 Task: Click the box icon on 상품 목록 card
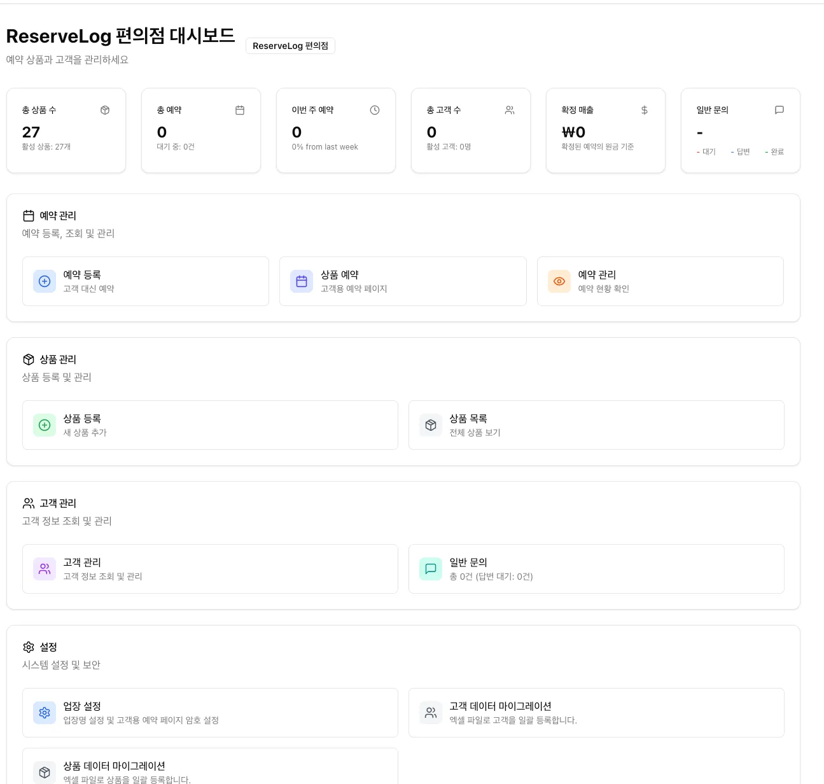pos(431,425)
